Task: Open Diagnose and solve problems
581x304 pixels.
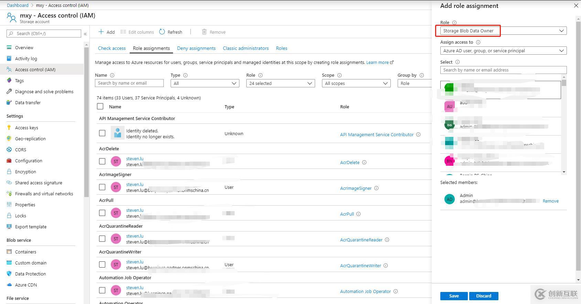Action: coord(44,91)
